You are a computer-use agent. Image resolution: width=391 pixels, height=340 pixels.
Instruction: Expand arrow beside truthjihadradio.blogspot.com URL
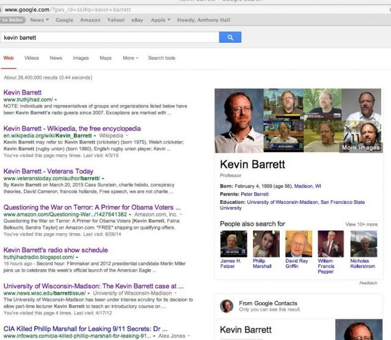(x=77, y=258)
